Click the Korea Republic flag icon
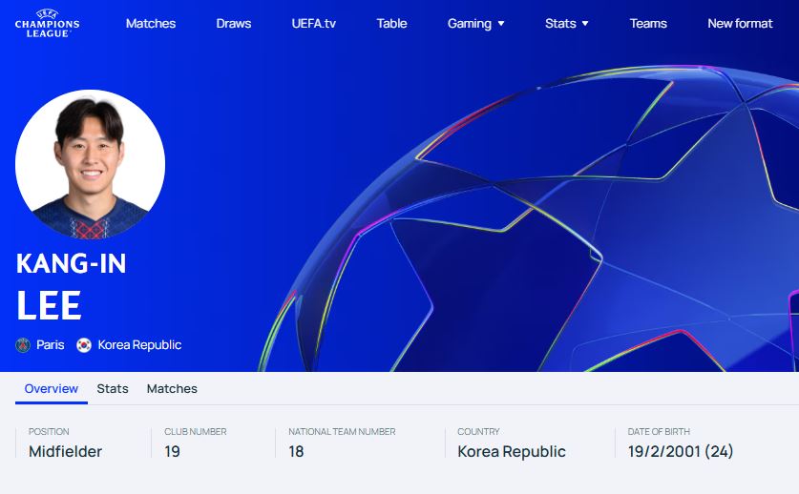The height and width of the screenshot is (494, 799). (x=84, y=345)
